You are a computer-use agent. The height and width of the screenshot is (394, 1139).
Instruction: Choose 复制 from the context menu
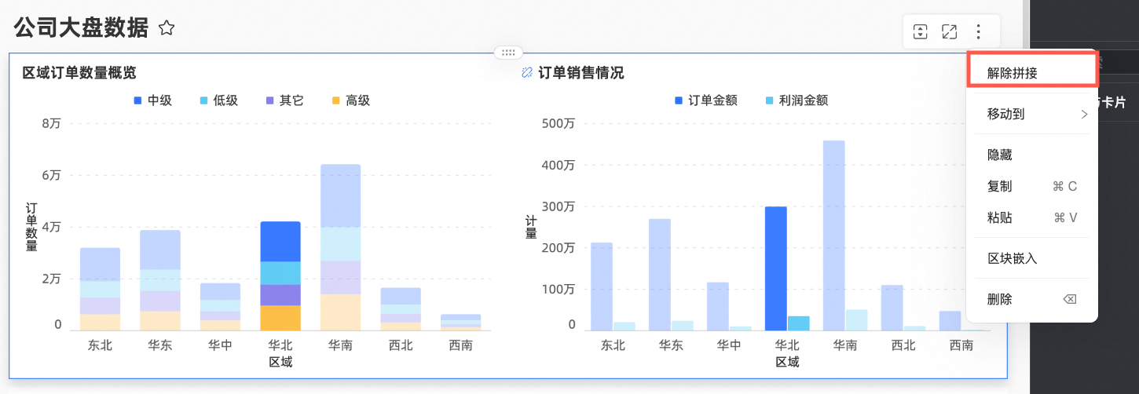coord(1031,187)
